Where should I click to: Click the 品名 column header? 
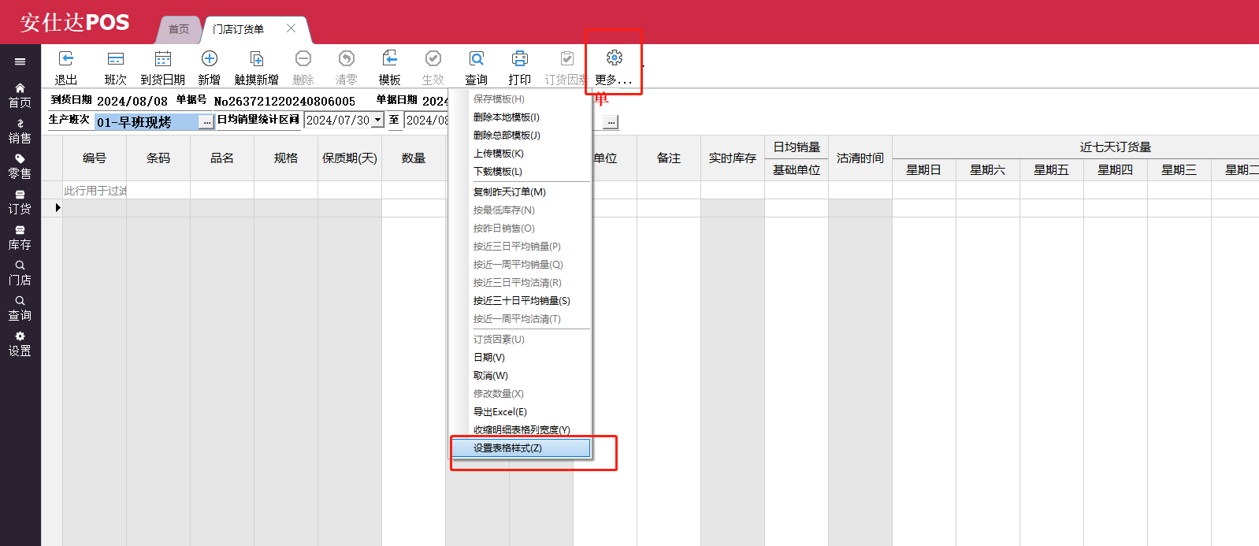point(222,158)
